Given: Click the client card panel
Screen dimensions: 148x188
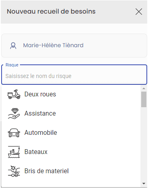Looking at the screenshot, I should pyautogui.click(x=74, y=46).
